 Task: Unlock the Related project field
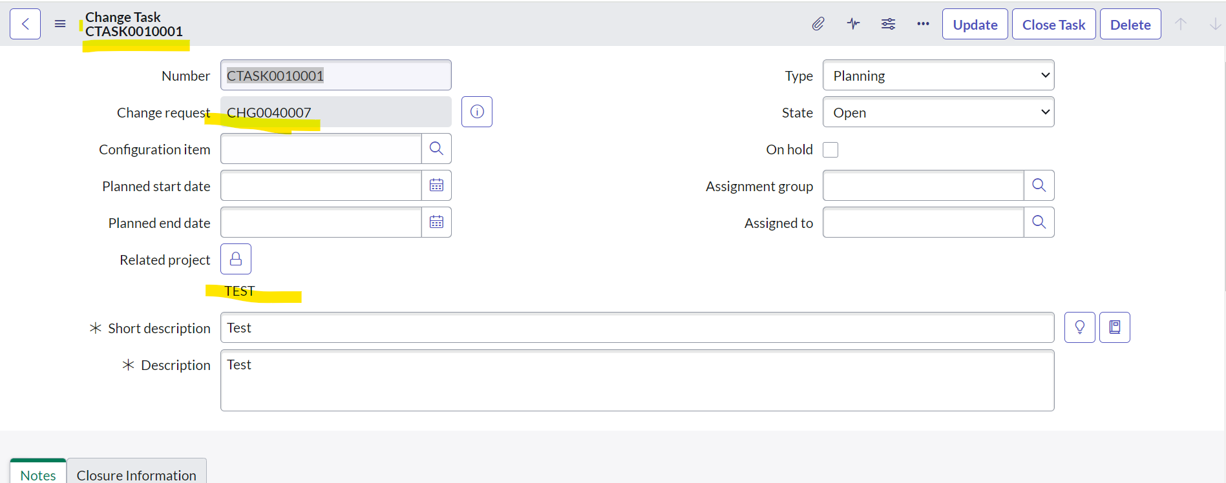236,259
